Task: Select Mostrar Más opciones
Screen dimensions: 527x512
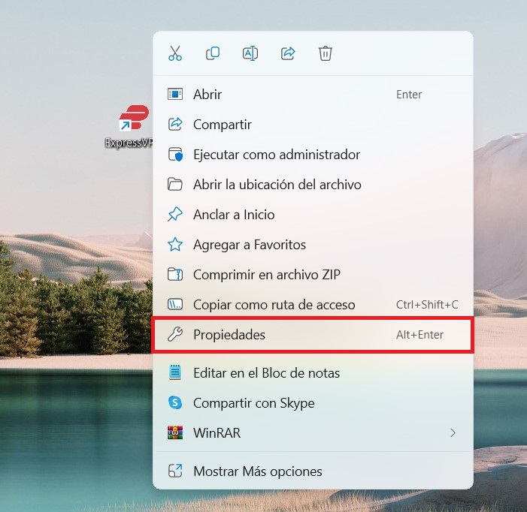Action: point(313,471)
